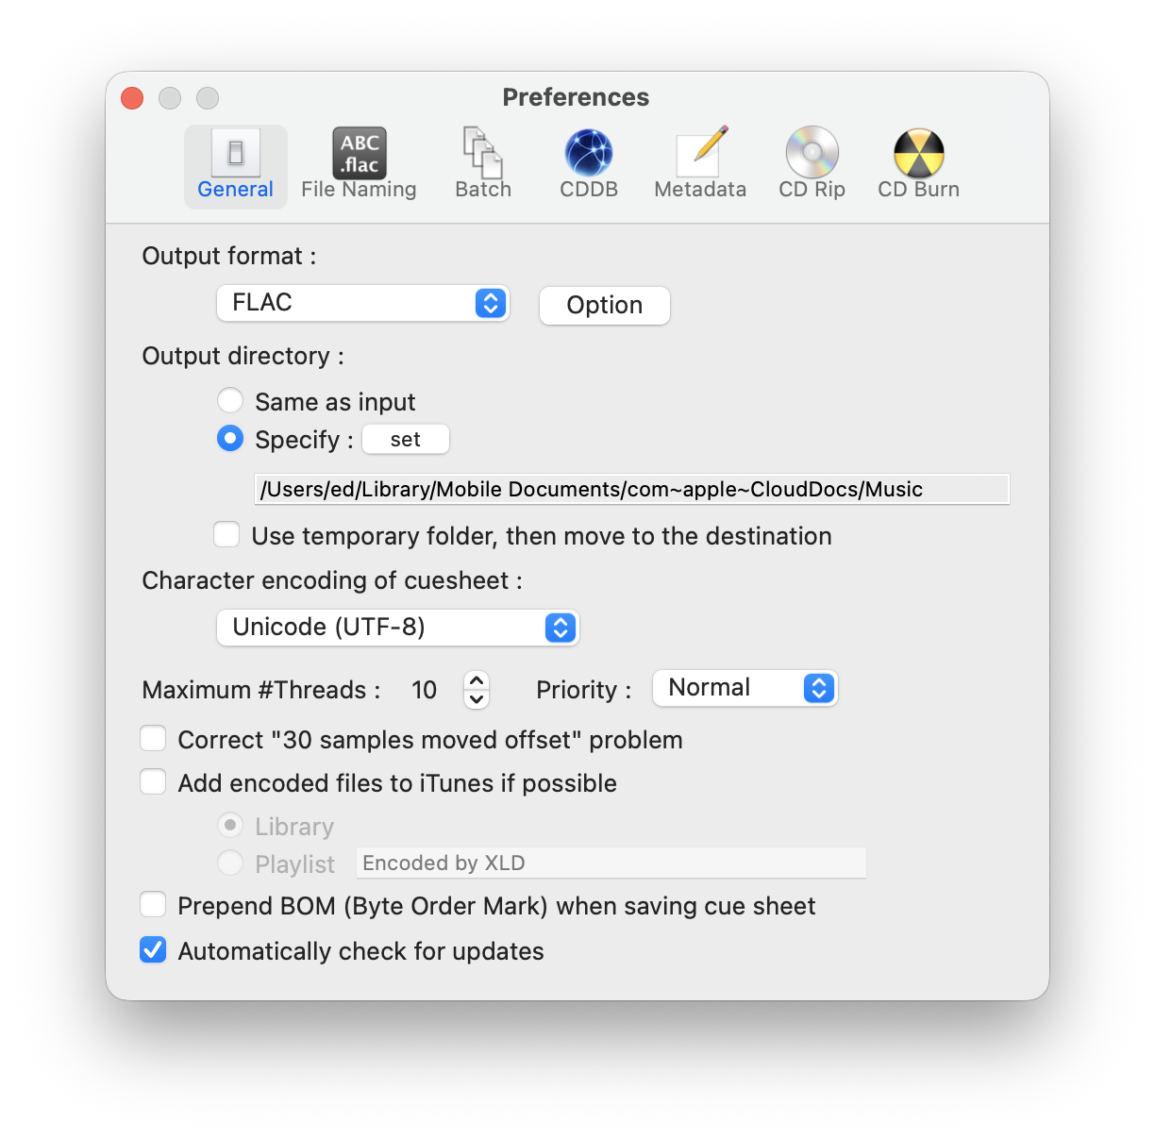Check 'Correct 30 samples moved offset problem'
1155x1140 pixels.
point(153,738)
